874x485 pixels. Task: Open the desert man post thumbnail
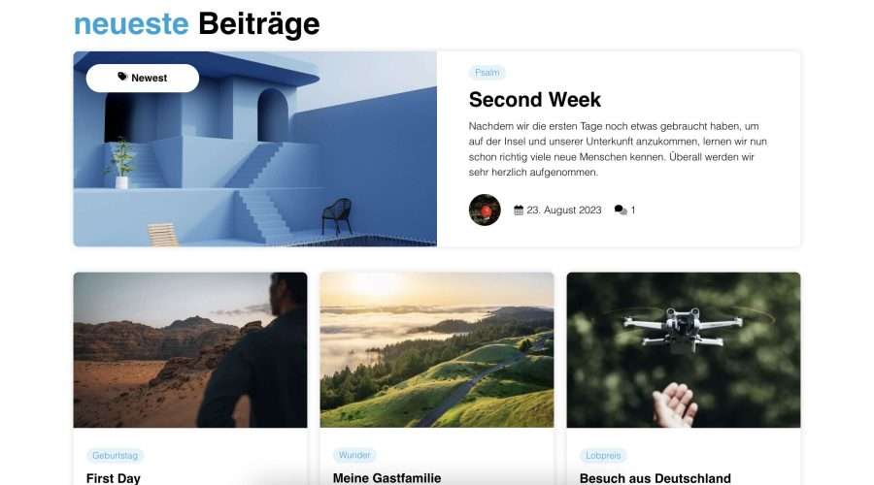190,350
